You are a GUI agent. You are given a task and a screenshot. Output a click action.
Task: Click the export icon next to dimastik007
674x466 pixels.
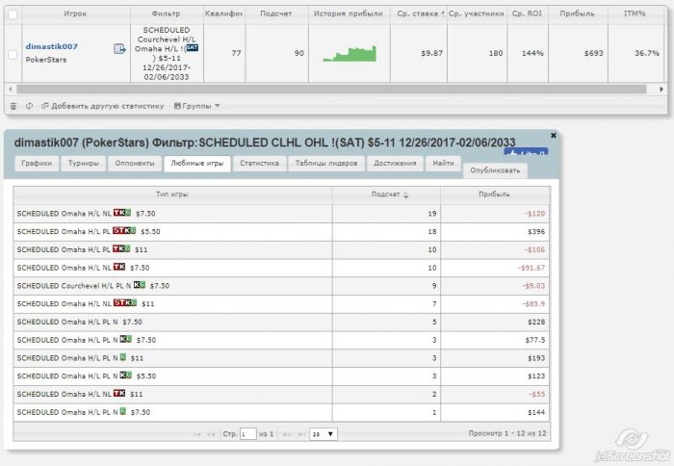[119, 48]
